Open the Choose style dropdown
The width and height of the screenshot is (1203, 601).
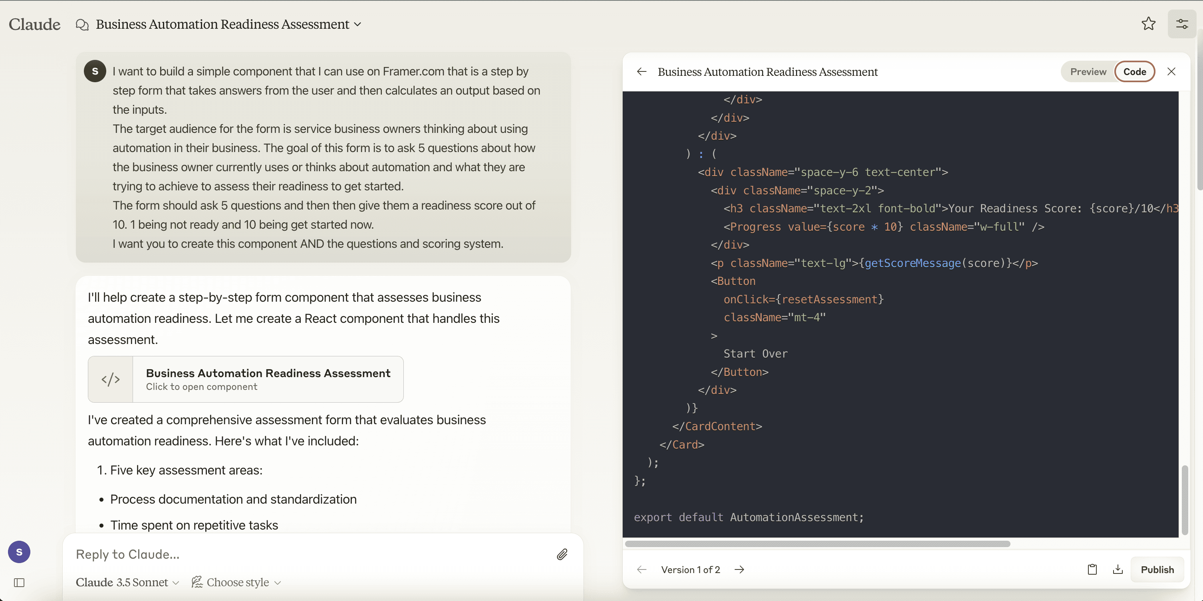click(236, 582)
